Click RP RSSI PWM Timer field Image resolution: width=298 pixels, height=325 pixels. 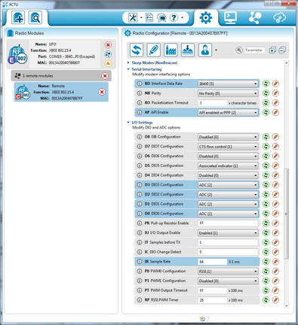(213, 300)
